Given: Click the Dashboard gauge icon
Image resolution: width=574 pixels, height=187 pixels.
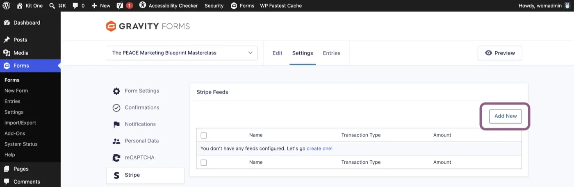Looking at the screenshot, I should 7,23.
